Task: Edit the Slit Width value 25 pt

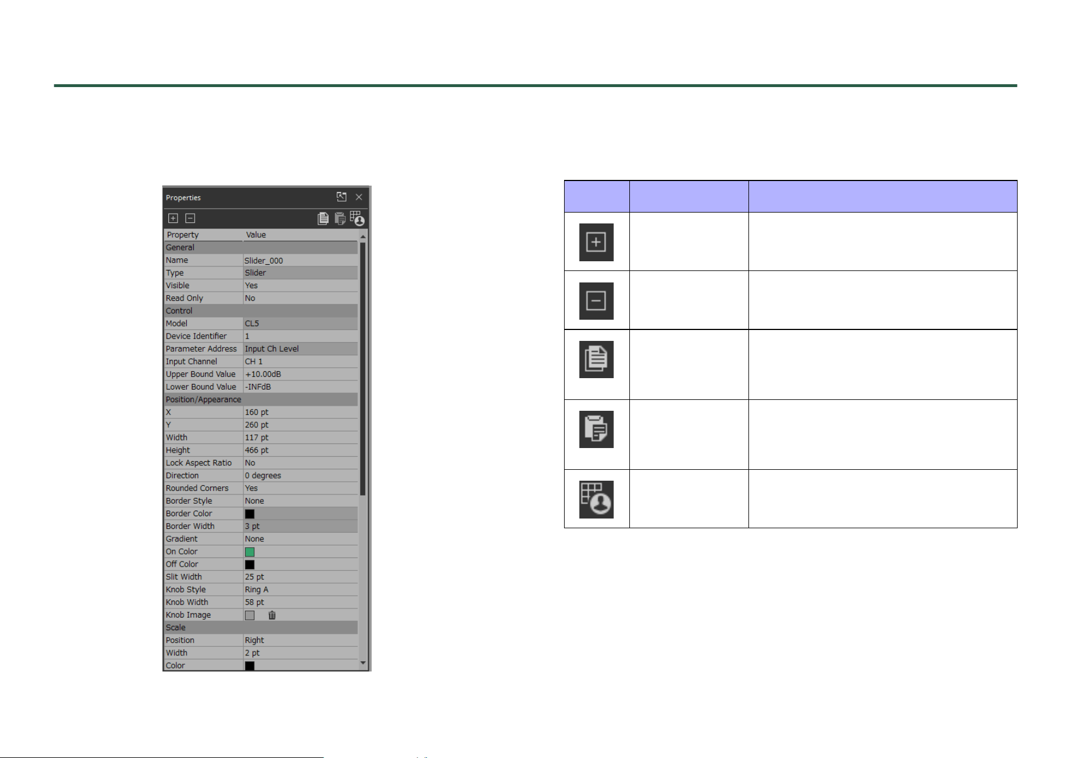Action: click(301, 577)
